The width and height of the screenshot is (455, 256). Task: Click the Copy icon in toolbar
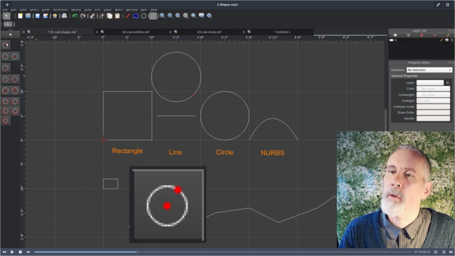[110, 16]
